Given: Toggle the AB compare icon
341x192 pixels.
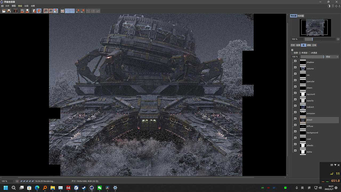Looking at the screenshot, I should point(63,11).
